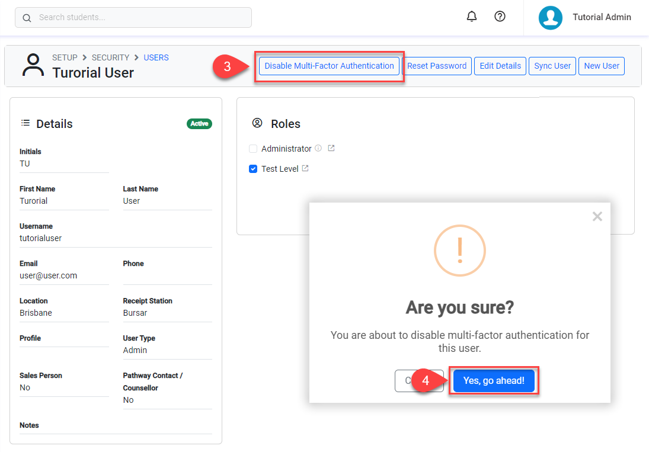
Task: Open the Administrator role external link icon
Action: (x=331, y=148)
